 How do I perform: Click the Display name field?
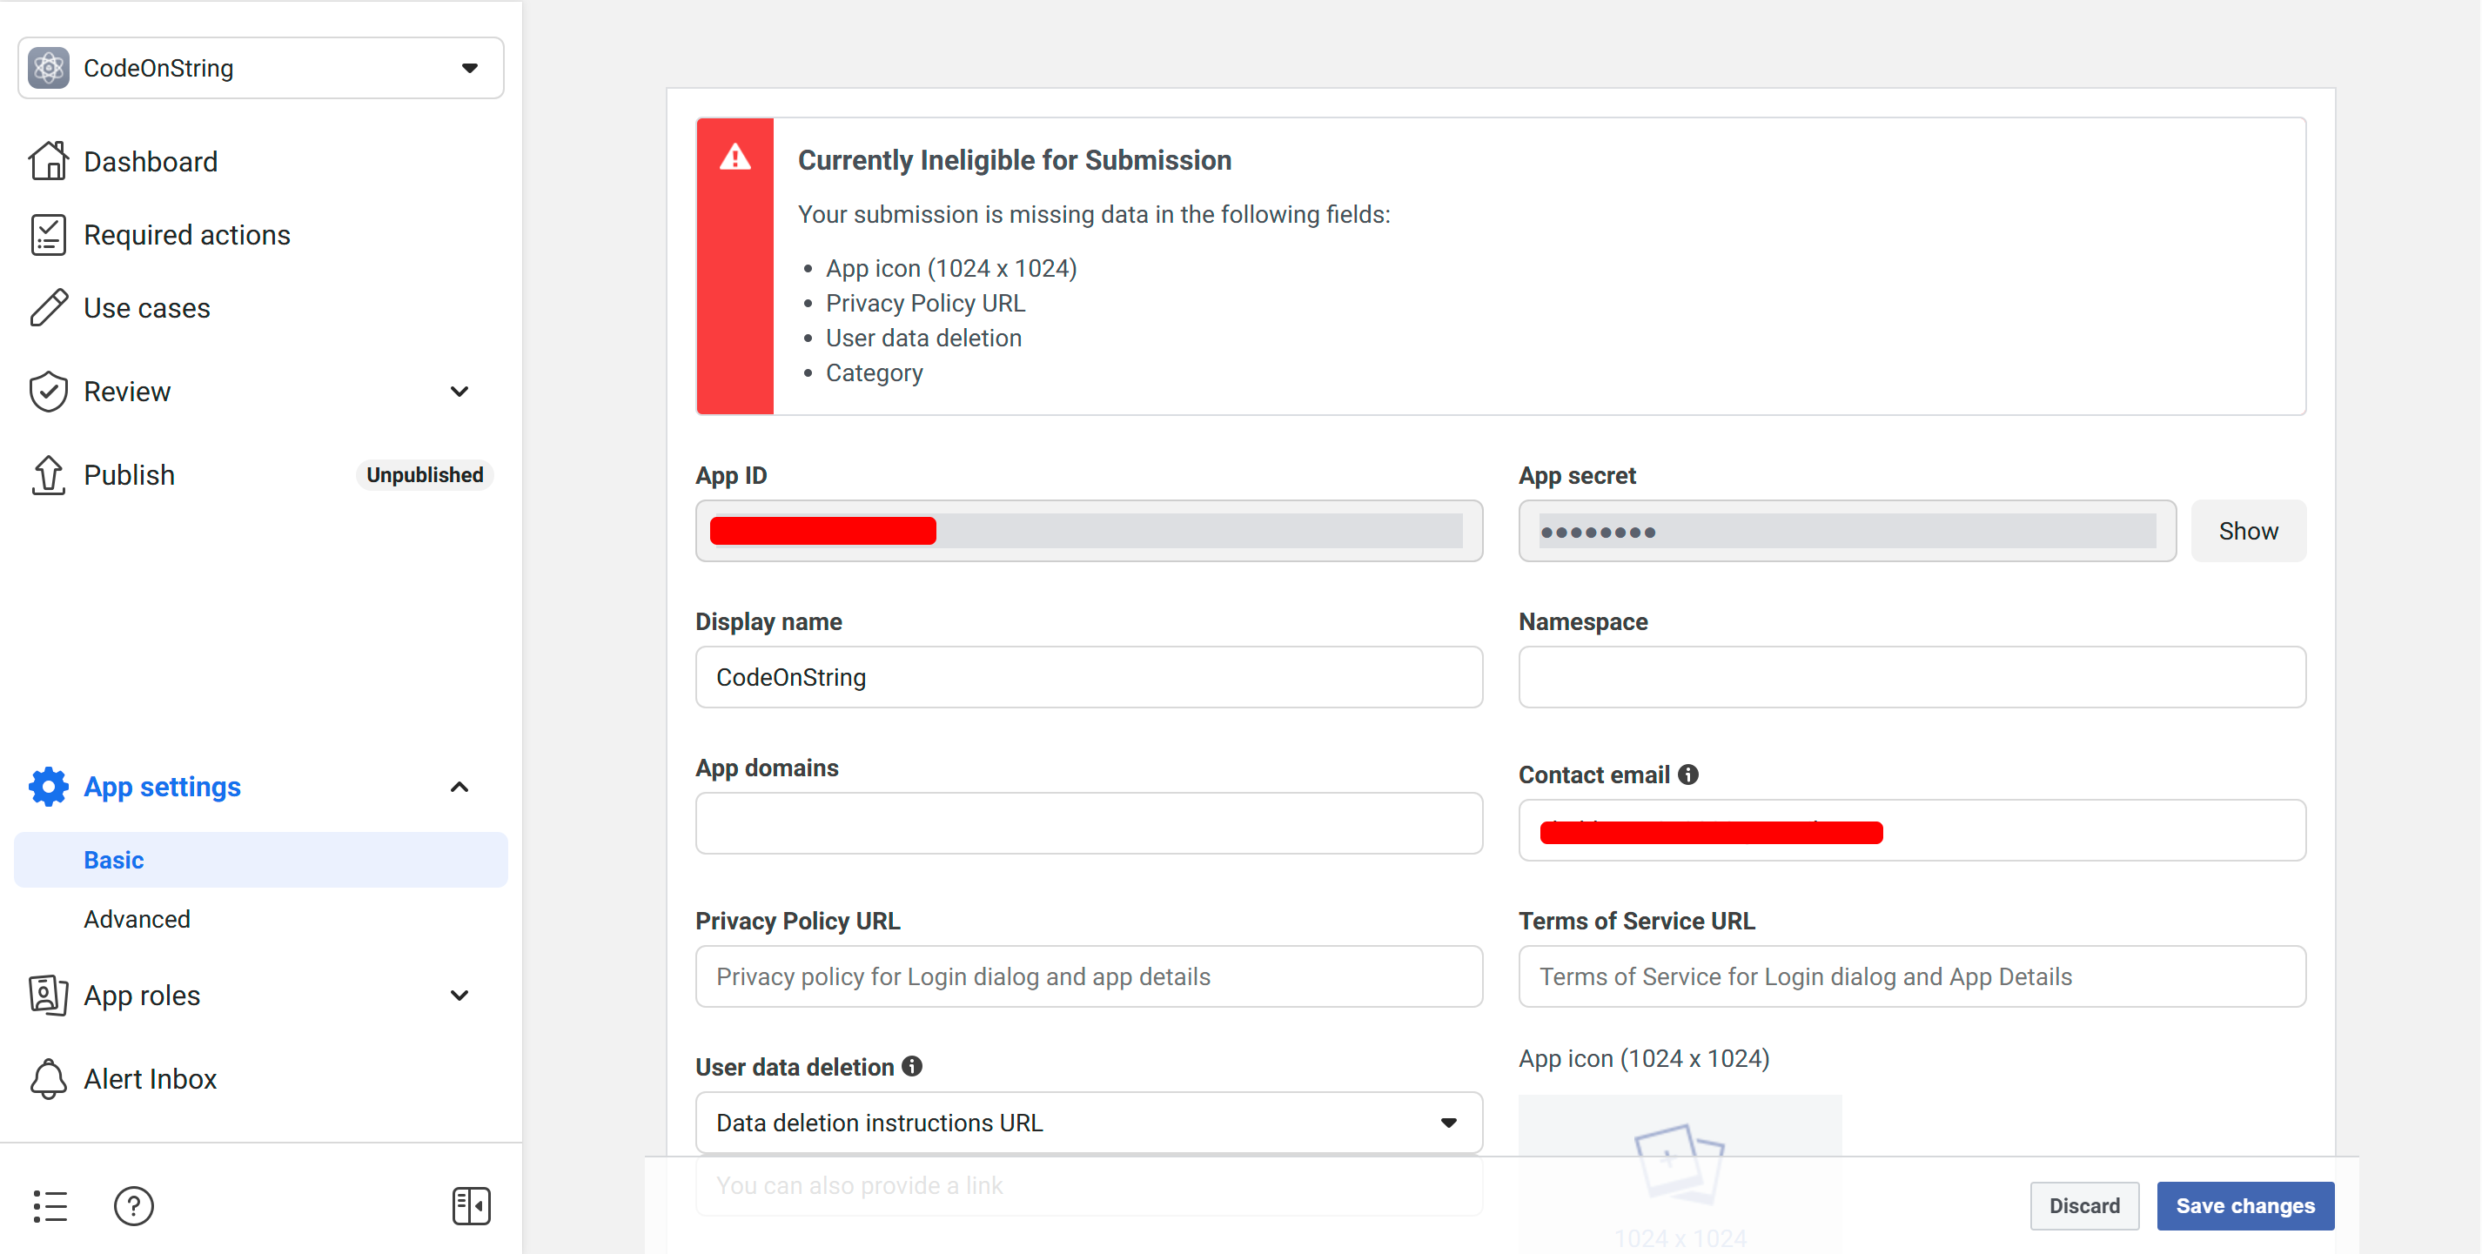[1089, 677]
